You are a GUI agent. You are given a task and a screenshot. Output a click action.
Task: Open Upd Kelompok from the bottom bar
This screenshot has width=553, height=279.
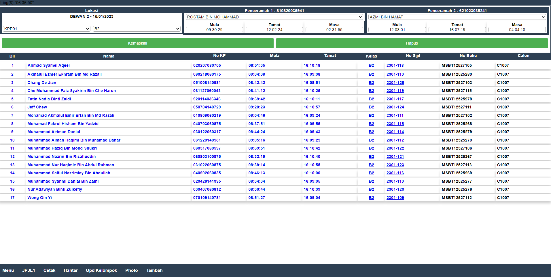pyautogui.click(x=101, y=270)
